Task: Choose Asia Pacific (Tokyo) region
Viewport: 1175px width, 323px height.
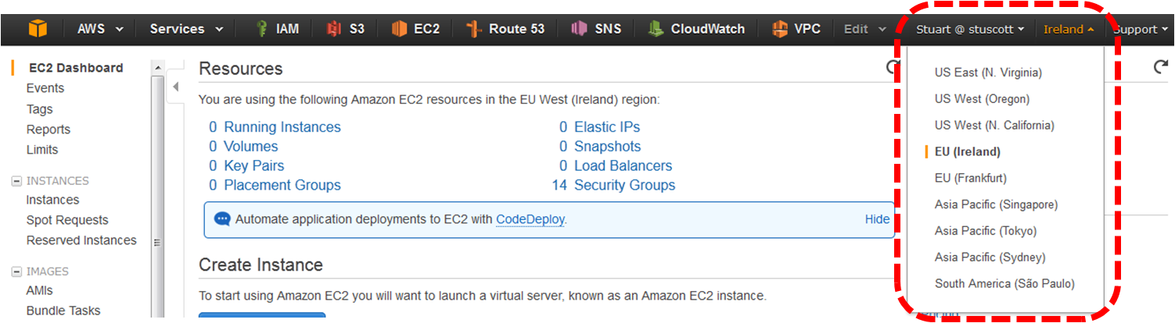Action: point(985,231)
